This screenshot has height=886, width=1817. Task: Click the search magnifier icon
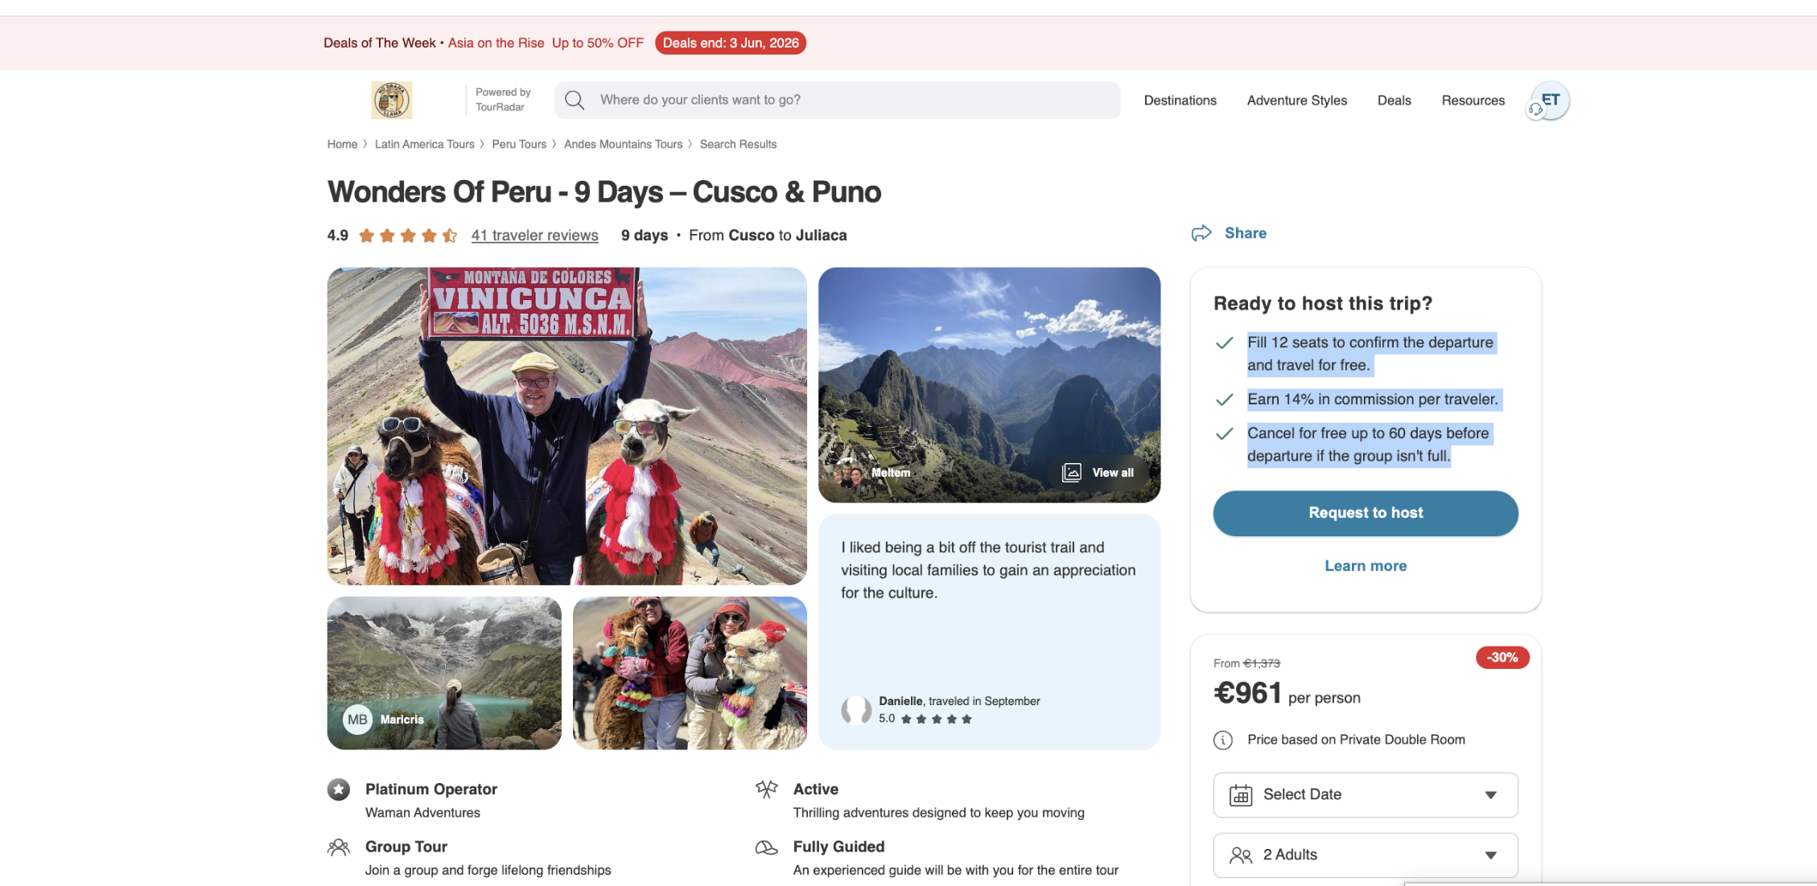(x=575, y=100)
